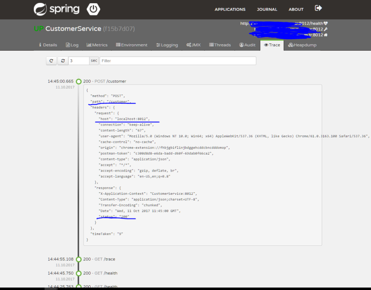
Task: Click the logout icon in the top navbar
Action: pyautogui.click(x=318, y=8)
